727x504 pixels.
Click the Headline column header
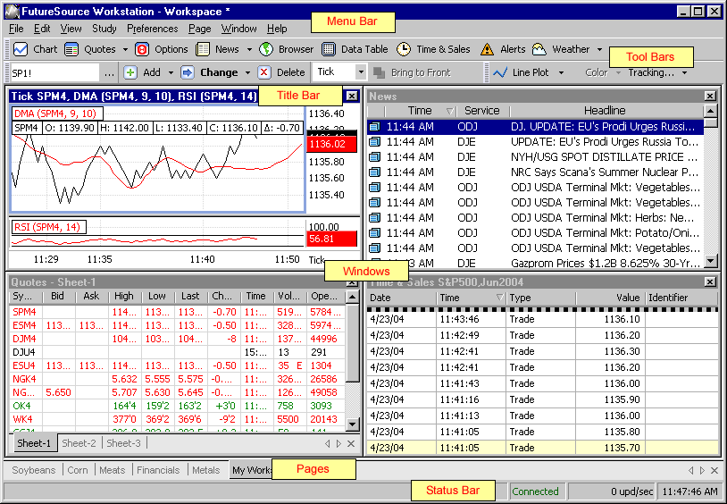pos(605,111)
